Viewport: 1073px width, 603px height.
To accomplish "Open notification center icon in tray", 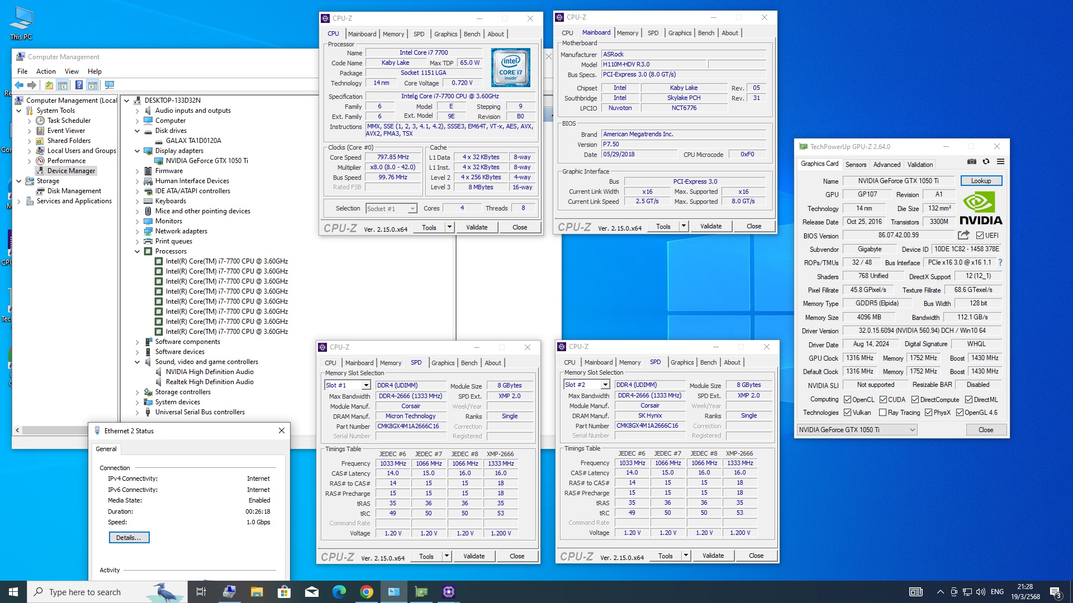I will click(x=1055, y=592).
